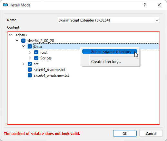The width and height of the screenshot is (167, 141).
Task: Click the question mark help button
Action: tap(145, 5)
